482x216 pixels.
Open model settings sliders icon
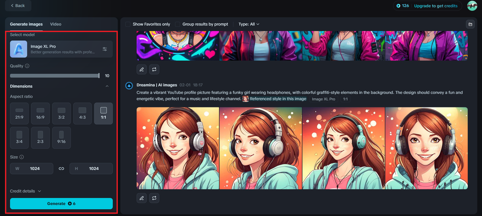pos(105,49)
